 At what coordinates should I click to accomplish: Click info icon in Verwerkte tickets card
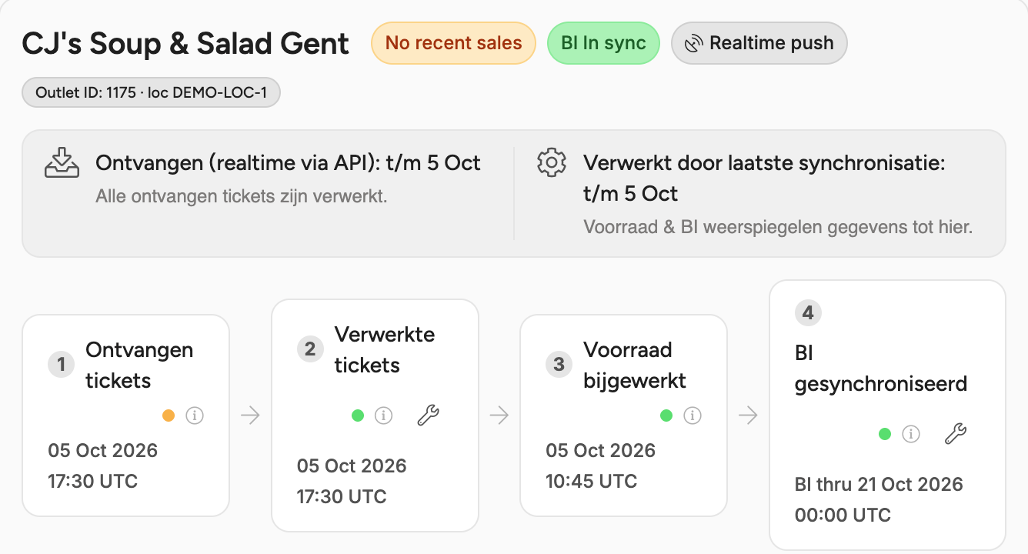tap(383, 415)
